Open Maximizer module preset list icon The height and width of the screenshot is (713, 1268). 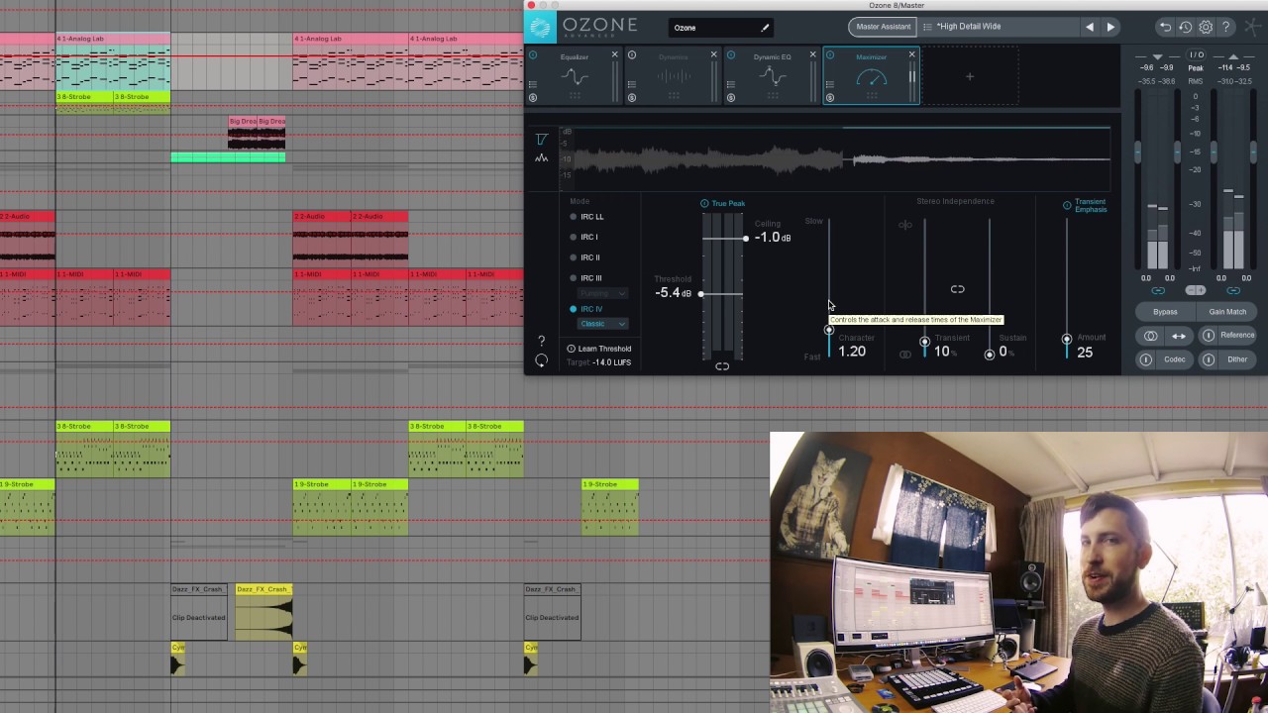(x=829, y=83)
